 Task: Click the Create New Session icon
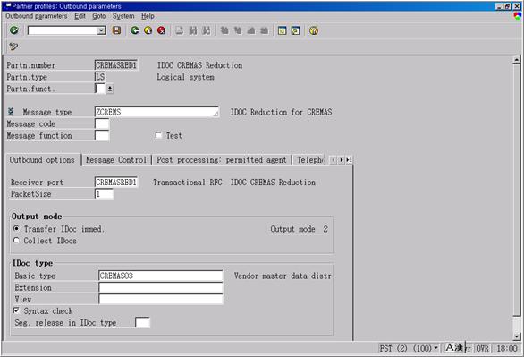[x=282, y=30]
